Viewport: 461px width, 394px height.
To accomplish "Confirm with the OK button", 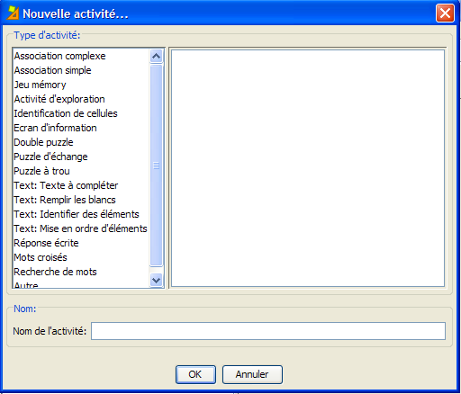I will (x=195, y=374).
